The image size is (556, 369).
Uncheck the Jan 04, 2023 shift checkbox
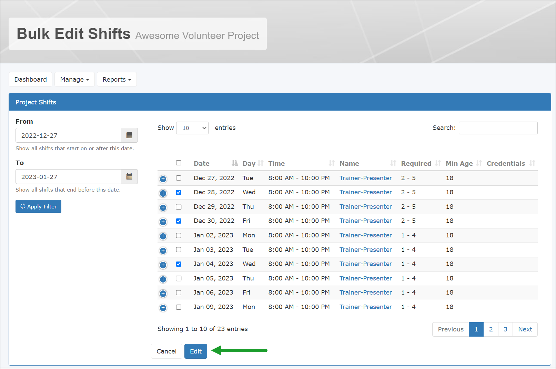tap(179, 264)
